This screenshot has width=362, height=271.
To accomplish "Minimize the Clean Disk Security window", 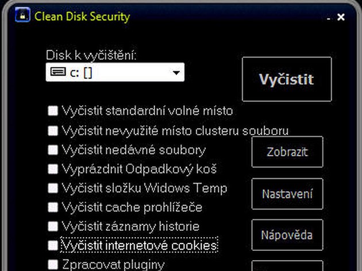I will [x=329, y=18].
